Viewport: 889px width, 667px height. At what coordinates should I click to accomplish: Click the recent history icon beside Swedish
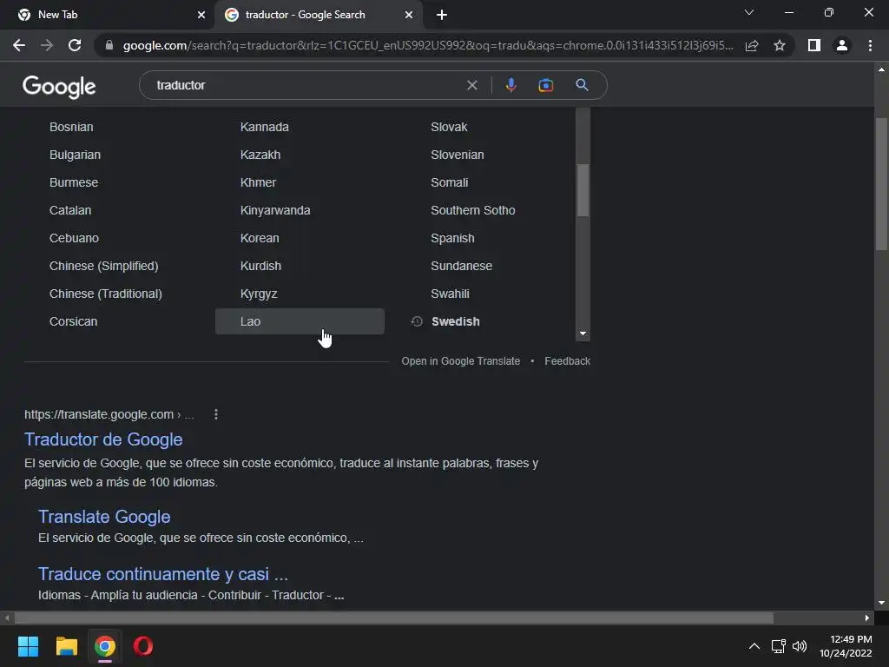(417, 321)
